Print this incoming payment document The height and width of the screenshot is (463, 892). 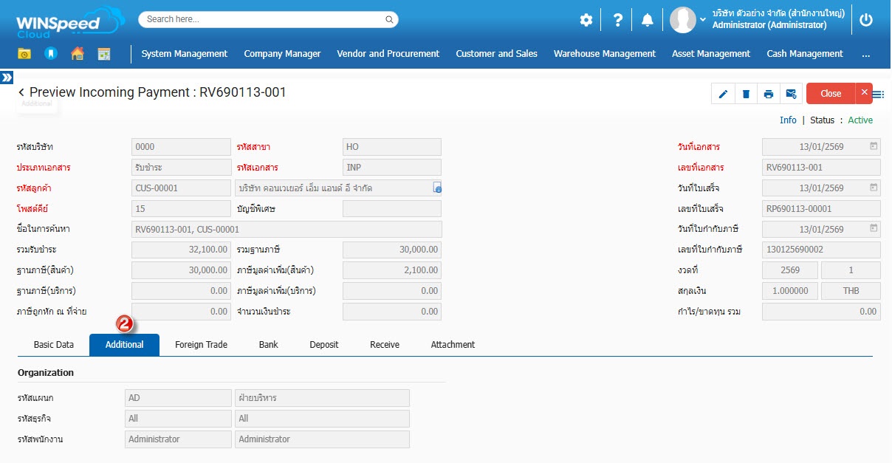769,94
